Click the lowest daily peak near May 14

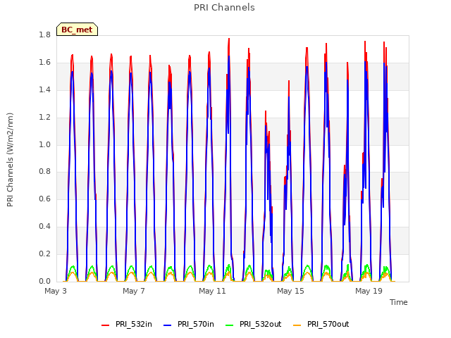point(266,112)
